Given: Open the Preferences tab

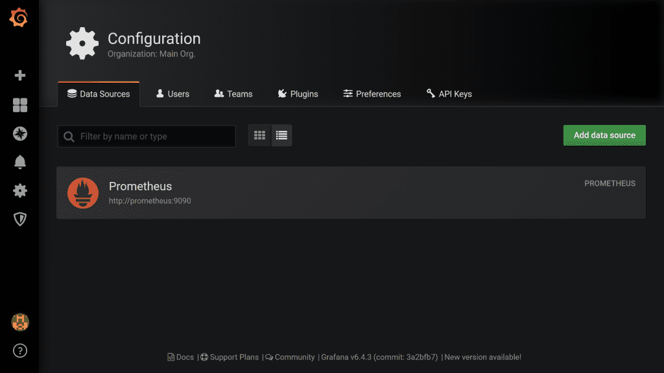Looking at the screenshot, I should [x=372, y=94].
